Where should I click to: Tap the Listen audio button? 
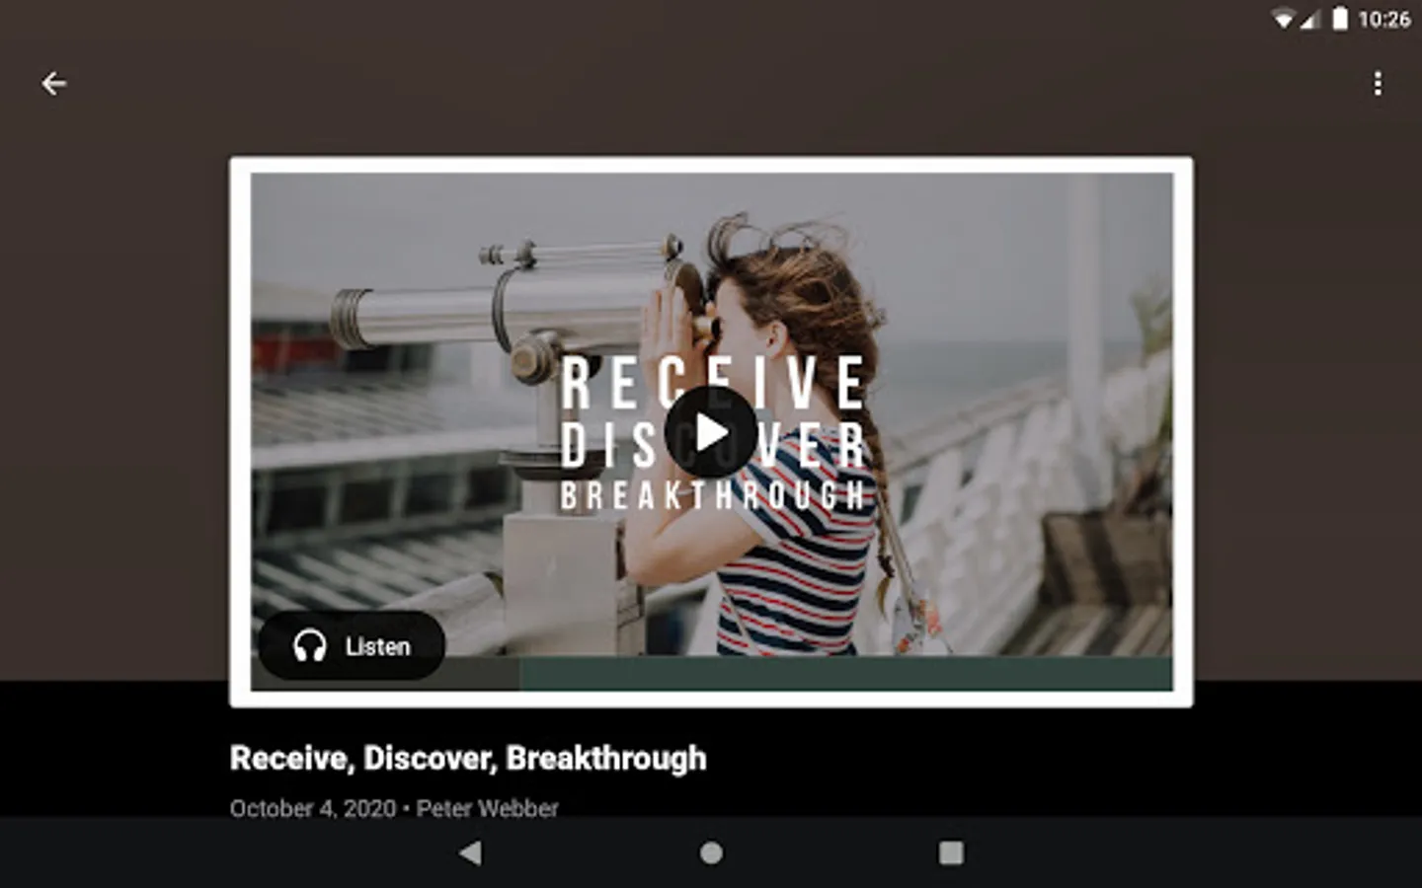[352, 646]
